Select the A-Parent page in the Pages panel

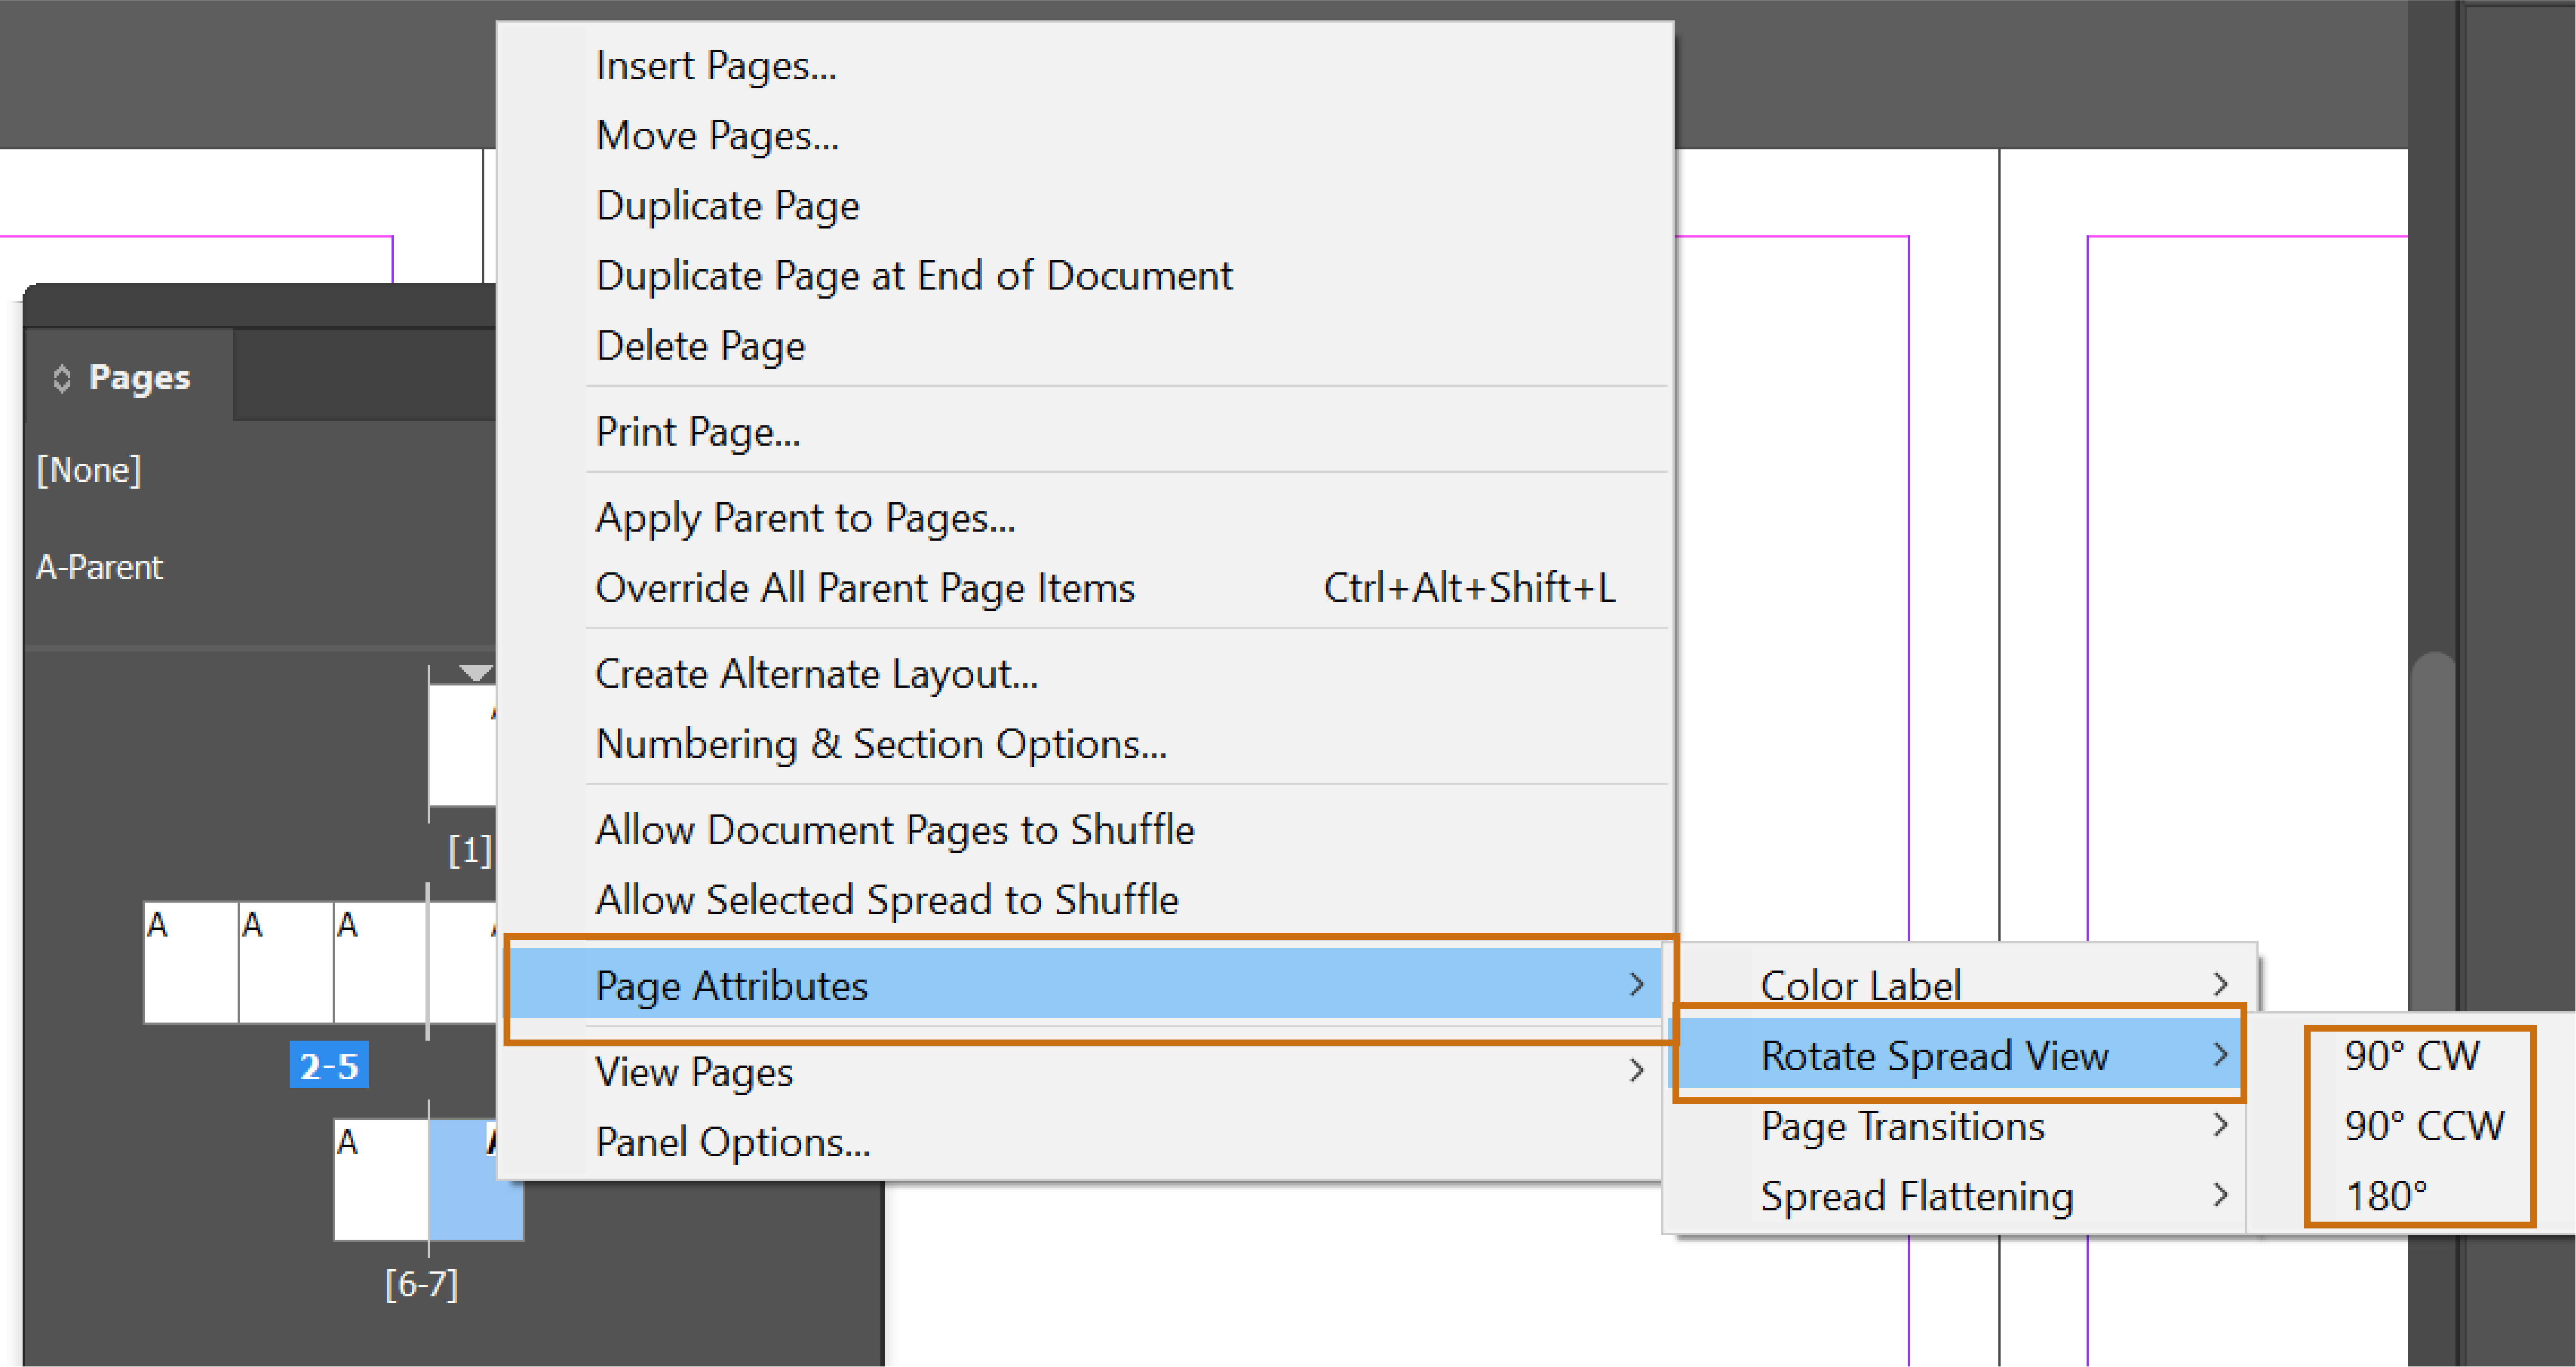click(x=99, y=566)
